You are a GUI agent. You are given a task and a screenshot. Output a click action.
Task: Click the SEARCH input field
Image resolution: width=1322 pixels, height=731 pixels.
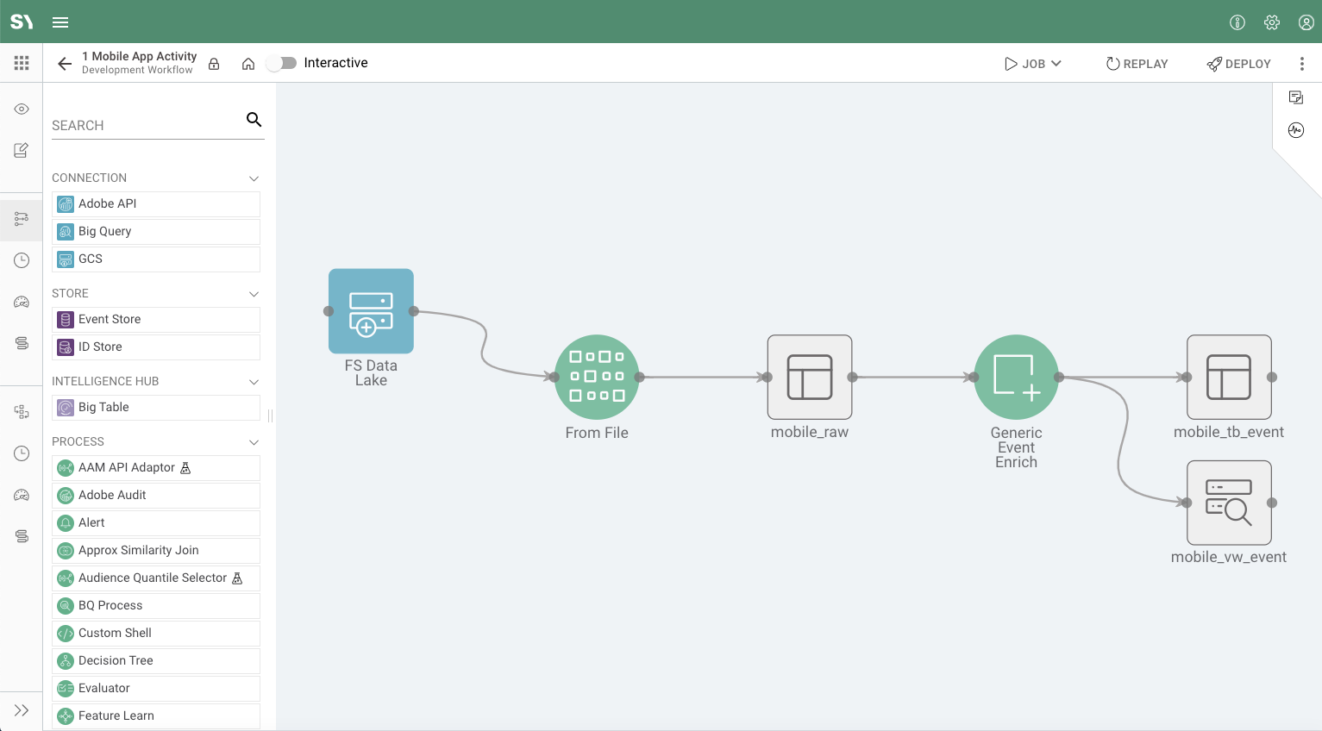point(145,125)
